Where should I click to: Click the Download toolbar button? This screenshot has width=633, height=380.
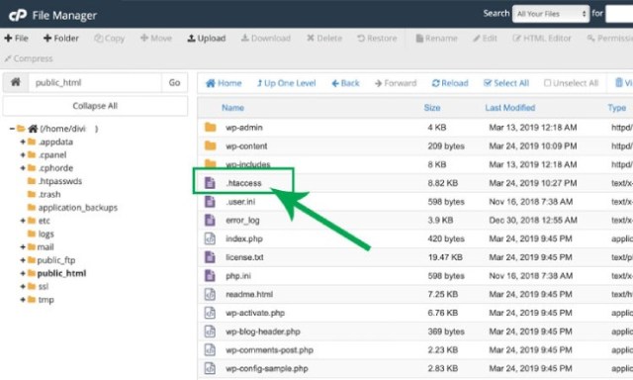266,39
